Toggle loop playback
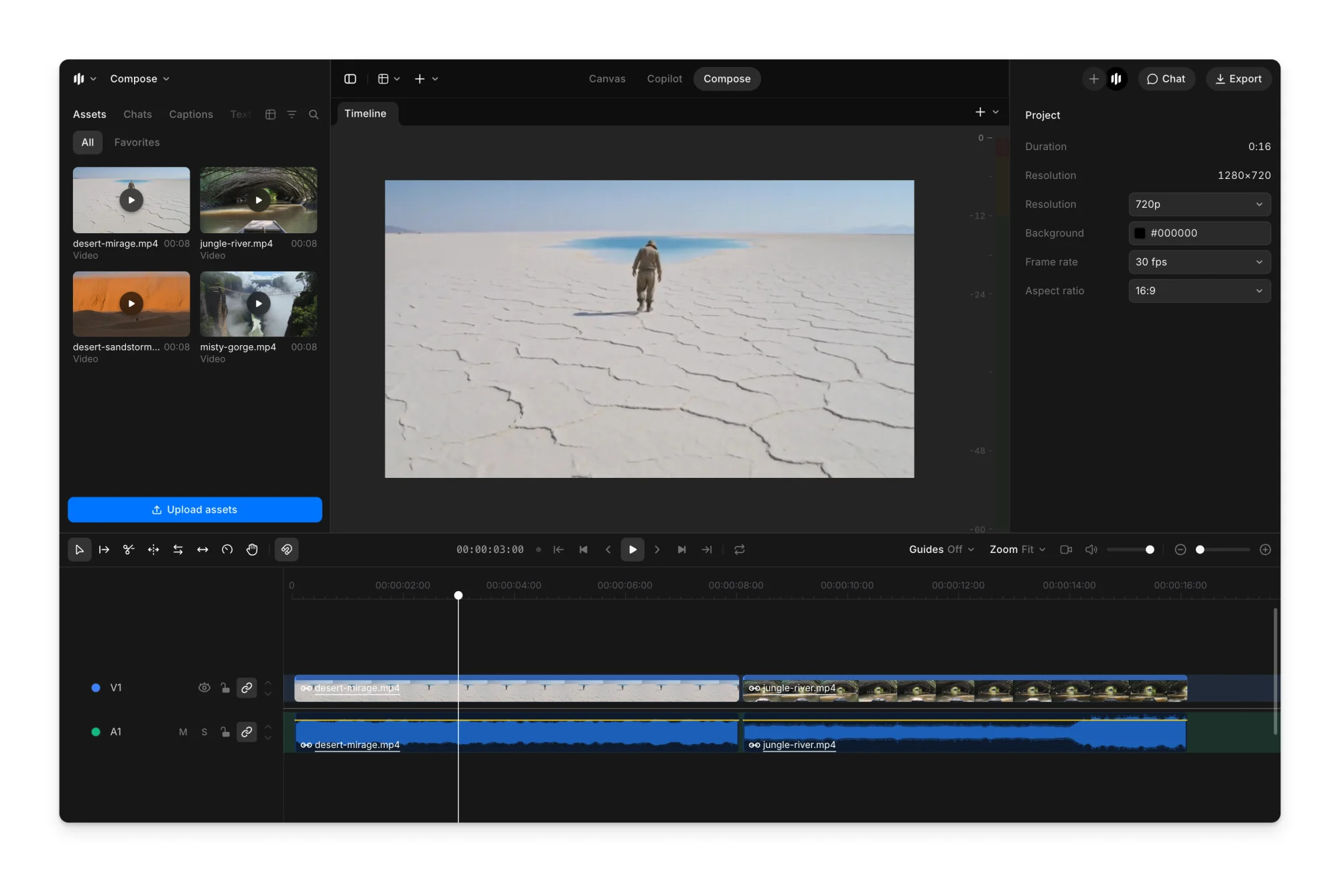The height and width of the screenshot is (882, 1340). pyautogui.click(x=740, y=550)
